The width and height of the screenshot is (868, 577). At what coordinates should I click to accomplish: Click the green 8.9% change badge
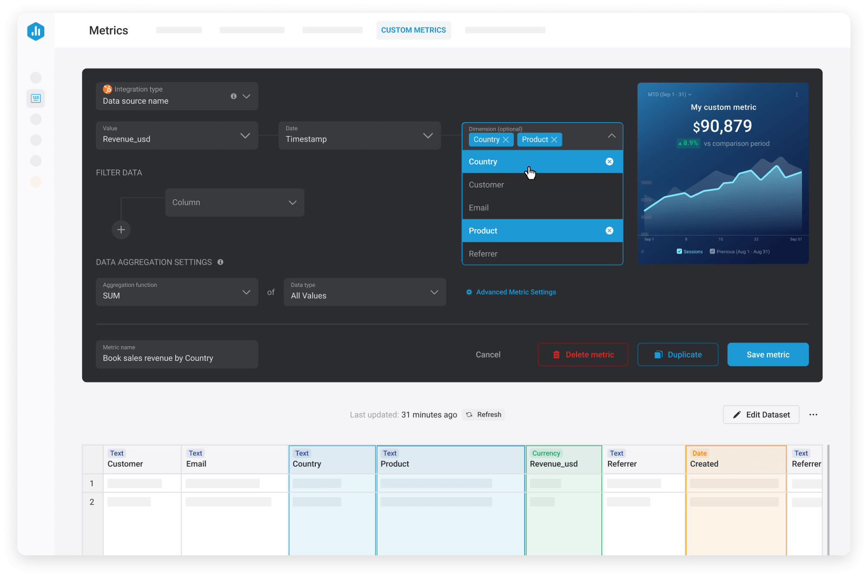687,143
